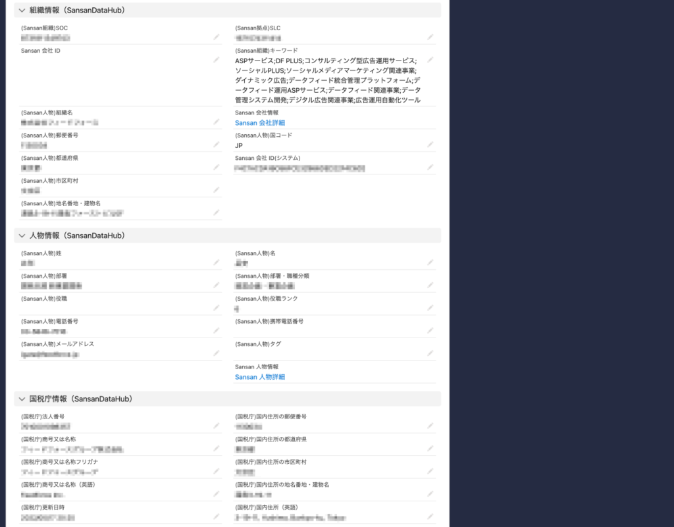Click the edit pencil for (Sansan人物)市区町村

click(x=216, y=190)
